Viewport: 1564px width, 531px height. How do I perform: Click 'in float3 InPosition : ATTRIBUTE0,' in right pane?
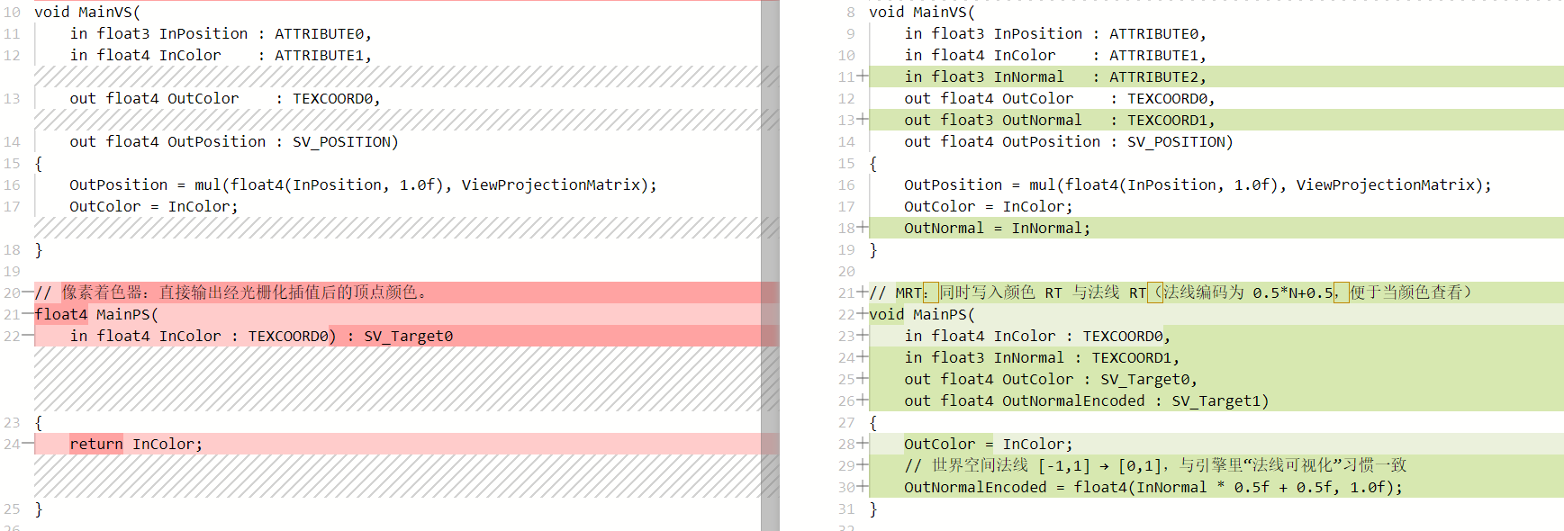click(1055, 33)
